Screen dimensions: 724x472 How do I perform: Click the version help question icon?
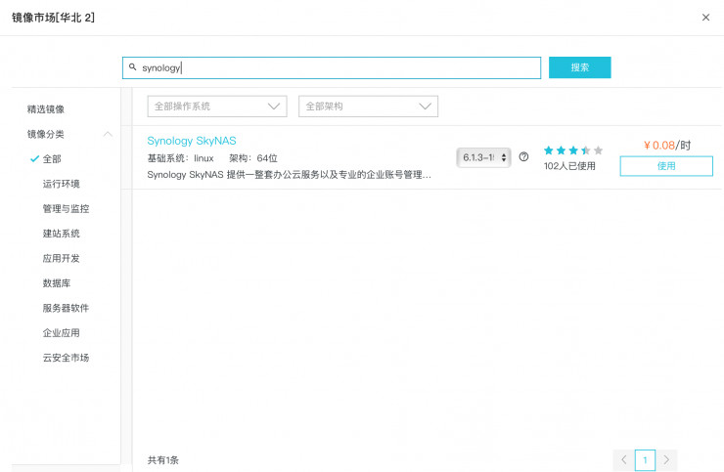click(523, 157)
